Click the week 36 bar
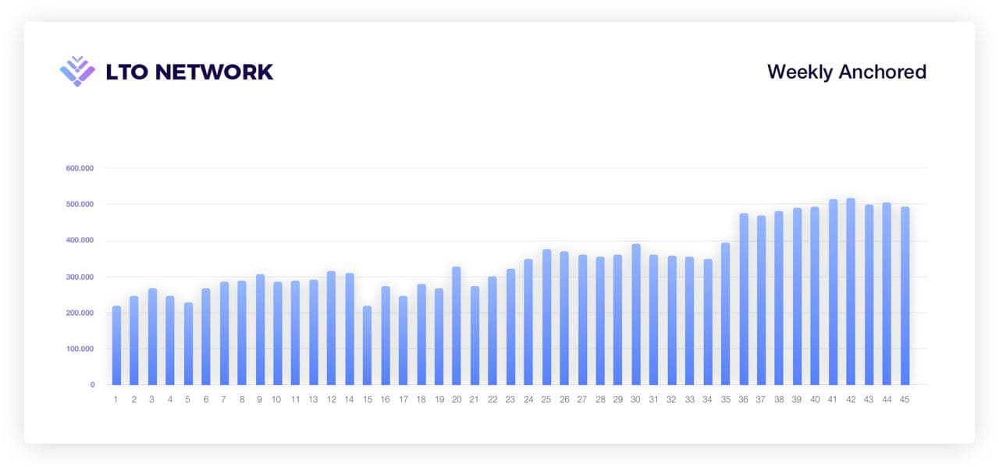Image resolution: width=999 pixels, height=470 pixels. (x=744, y=299)
